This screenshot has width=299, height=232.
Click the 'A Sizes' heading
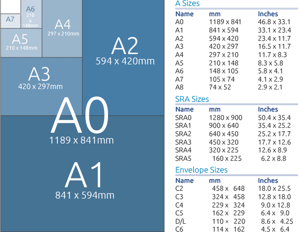pyautogui.click(x=188, y=3)
